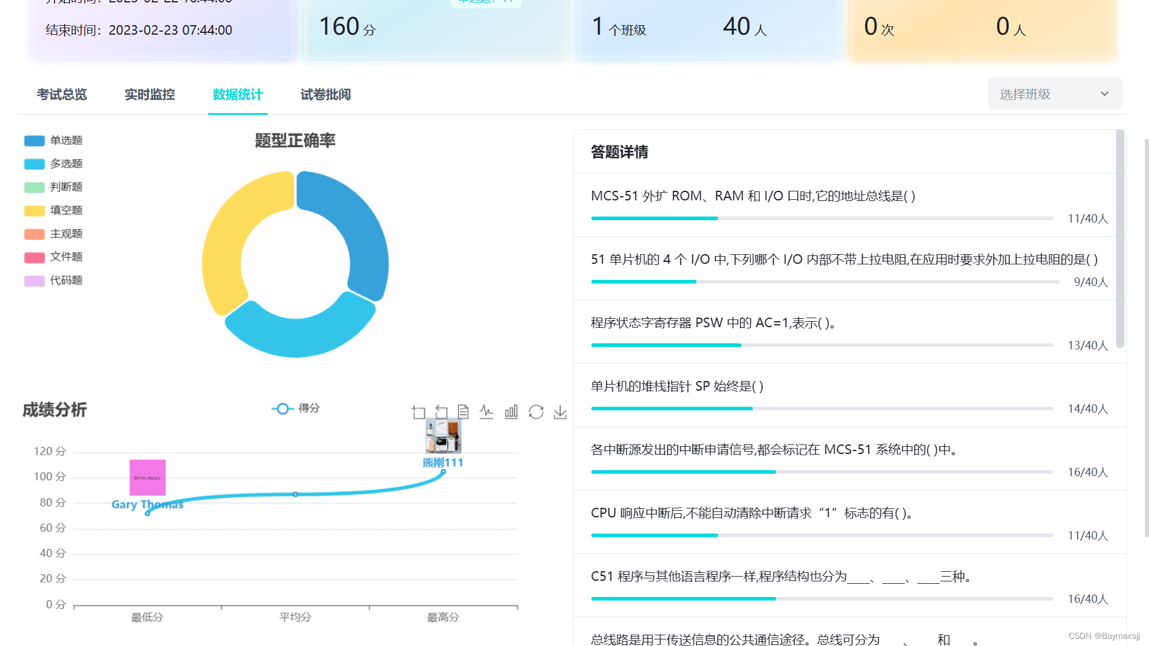Switch the score chart to line chart view
1149x646 pixels.
point(487,412)
